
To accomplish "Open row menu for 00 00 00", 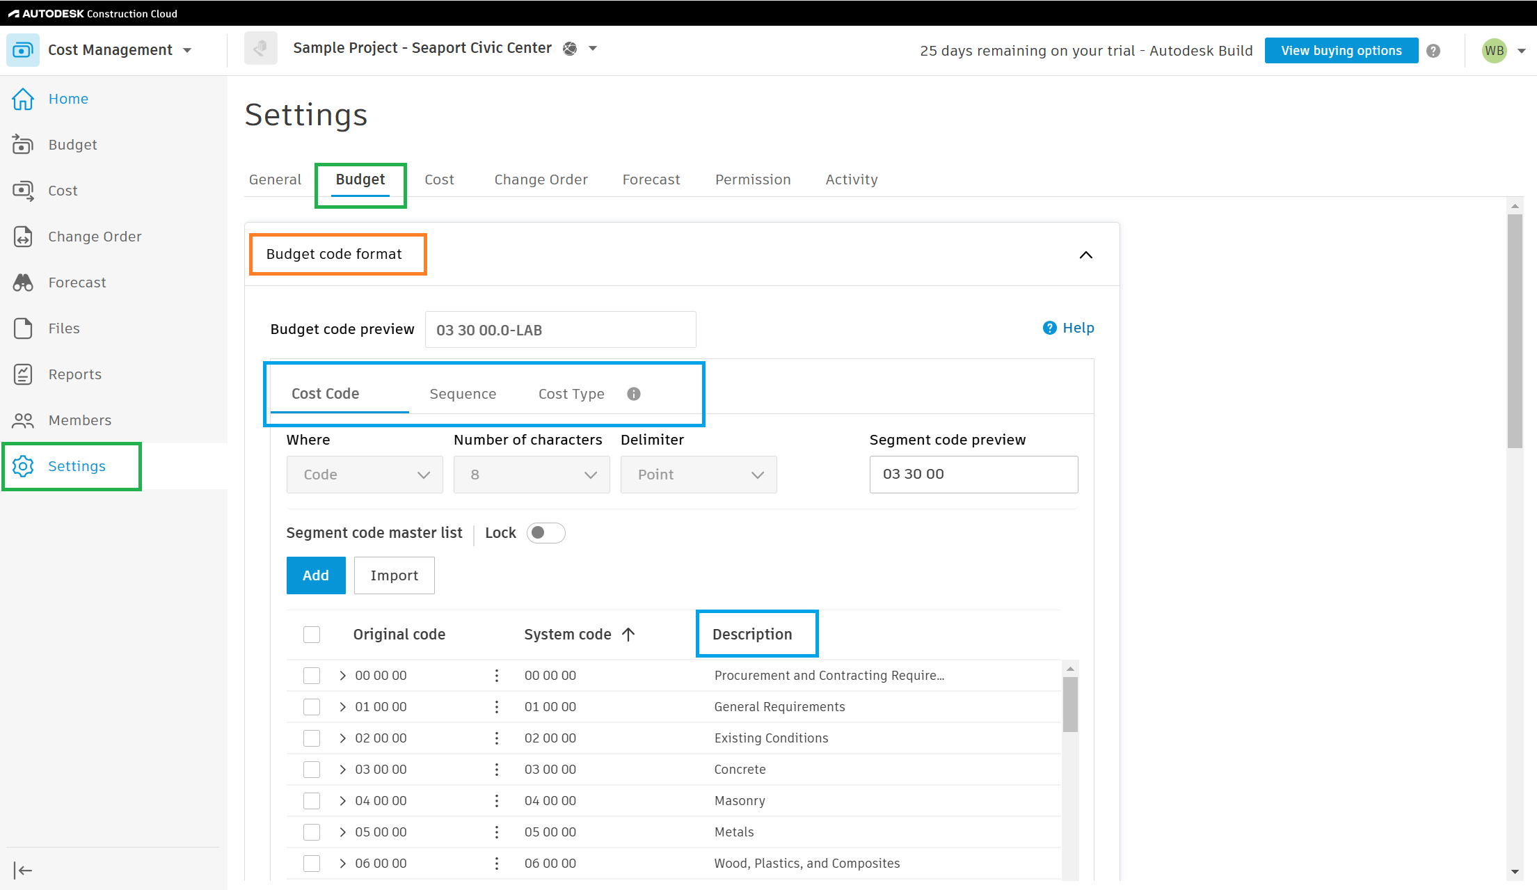I will click(x=497, y=676).
